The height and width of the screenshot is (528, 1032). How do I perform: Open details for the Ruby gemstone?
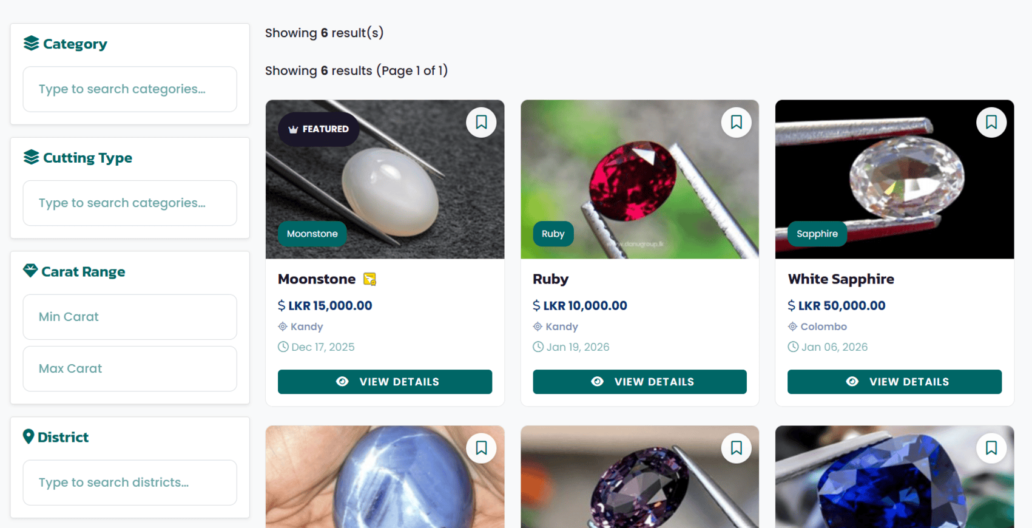639,382
